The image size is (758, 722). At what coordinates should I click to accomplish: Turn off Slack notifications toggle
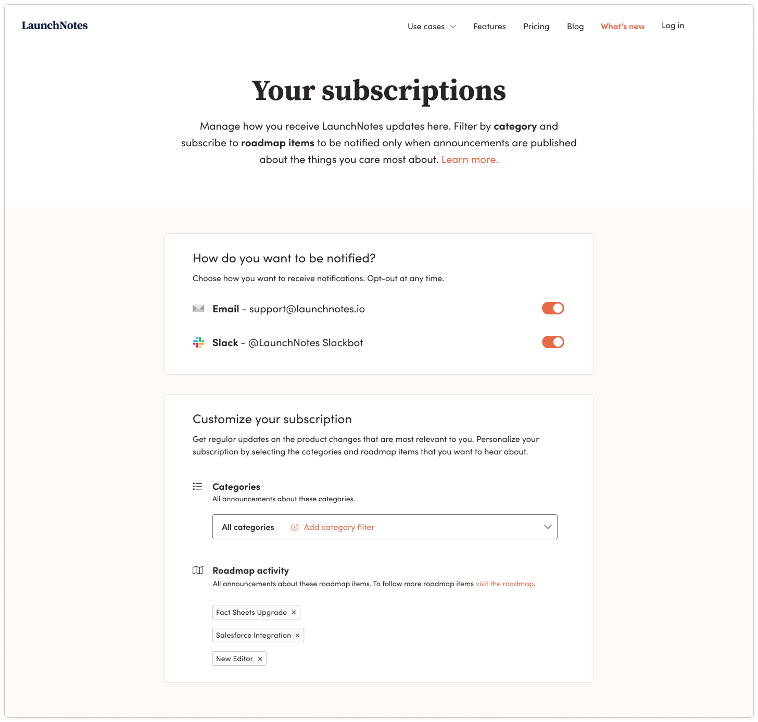[x=553, y=342]
